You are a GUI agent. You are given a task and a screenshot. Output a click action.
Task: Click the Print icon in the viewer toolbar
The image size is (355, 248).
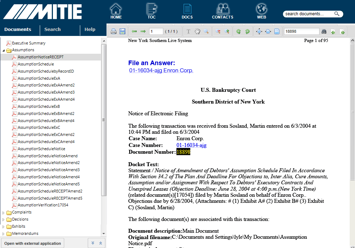[114, 31]
